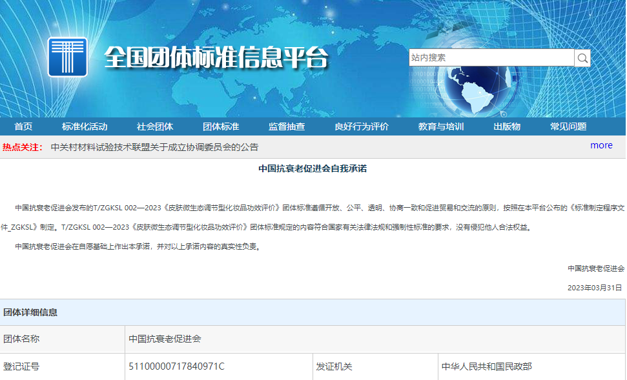Go to 常见问题 page
Screen dimensions: 627x380
tap(568, 126)
